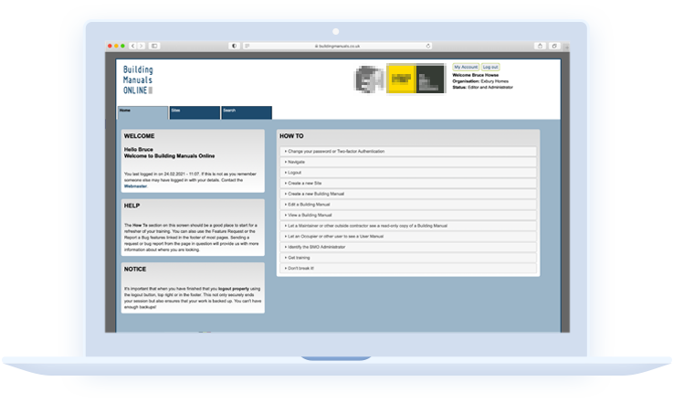Click the HELP panel heading

(x=131, y=206)
